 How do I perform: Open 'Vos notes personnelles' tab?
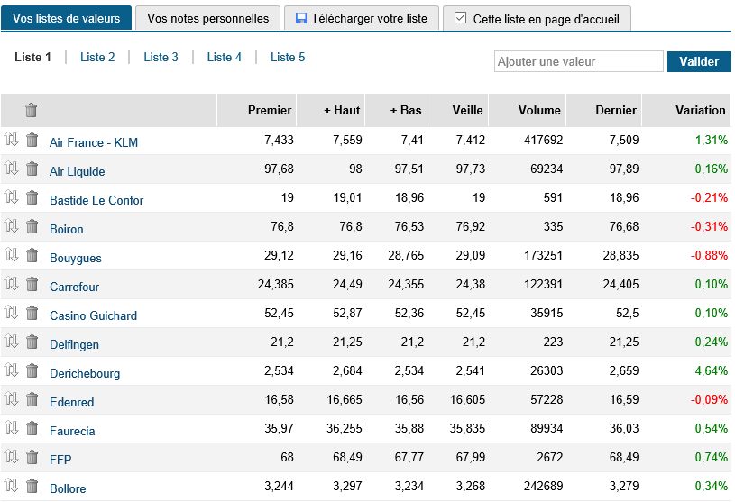[x=208, y=18]
